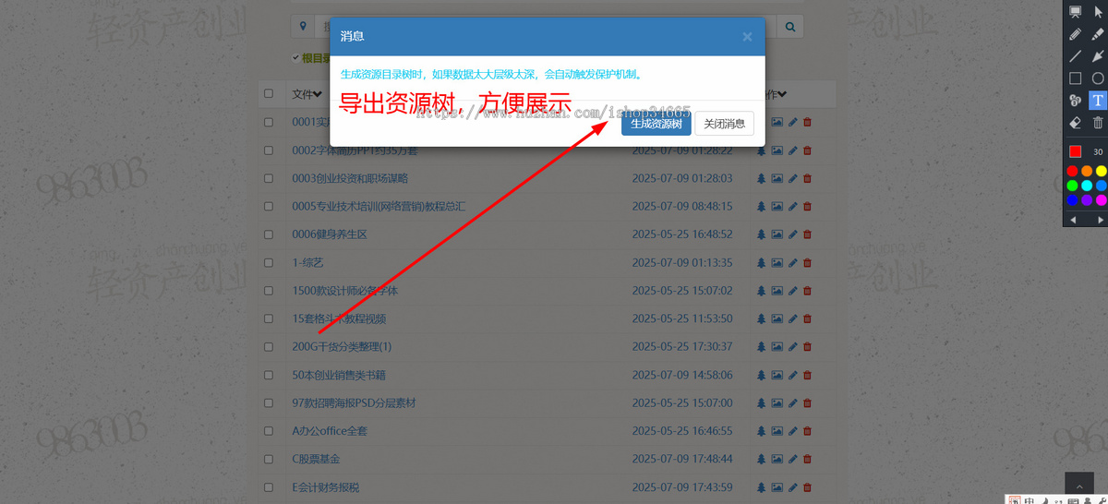Click the size value 30 in toolbar
Viewport: 1108px width, 504px height.
tap(1098, 152)
